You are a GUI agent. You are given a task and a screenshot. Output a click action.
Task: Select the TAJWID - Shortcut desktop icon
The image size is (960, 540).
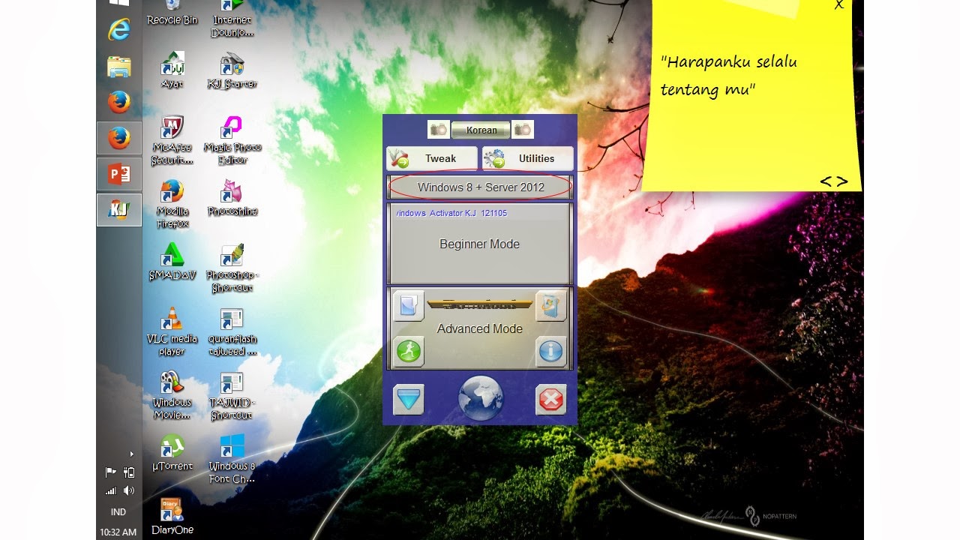(x=232, y=395)
